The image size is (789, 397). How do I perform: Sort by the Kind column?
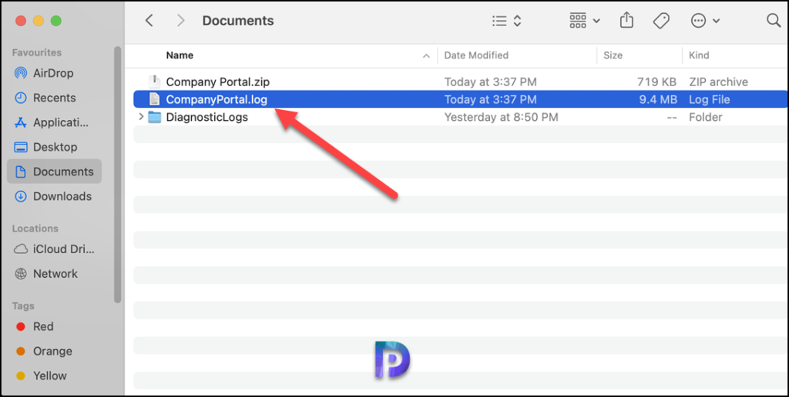tap(699, 55)
